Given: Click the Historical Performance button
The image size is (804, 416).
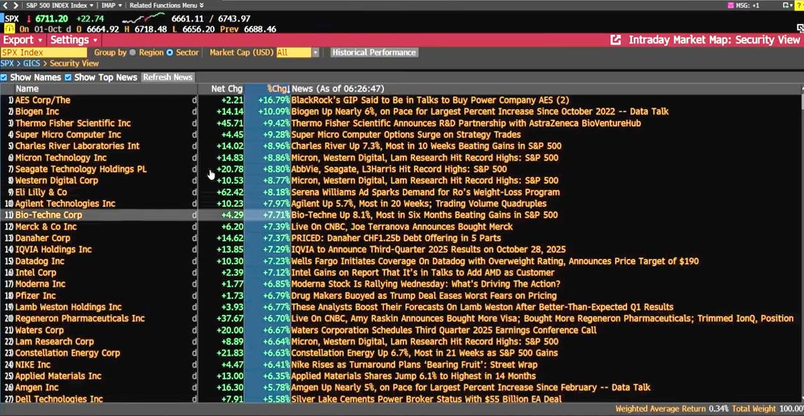Looking at the screenshot, I should [x=374, y=53].
